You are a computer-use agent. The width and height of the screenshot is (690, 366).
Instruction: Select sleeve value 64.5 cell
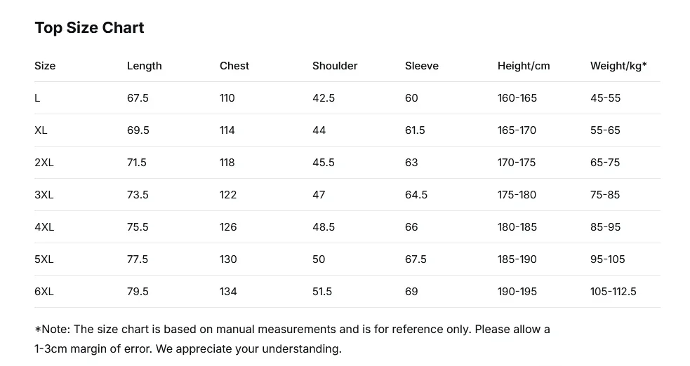click(416, 195)
